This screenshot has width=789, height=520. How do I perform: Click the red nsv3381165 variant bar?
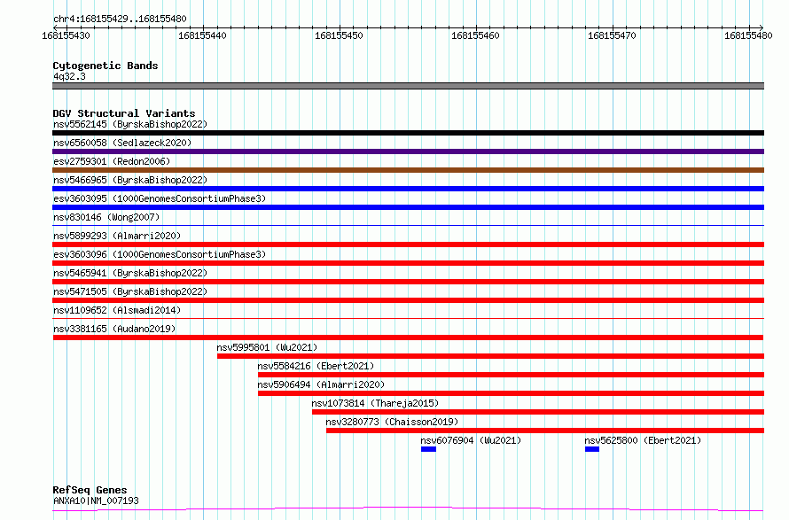408,338
